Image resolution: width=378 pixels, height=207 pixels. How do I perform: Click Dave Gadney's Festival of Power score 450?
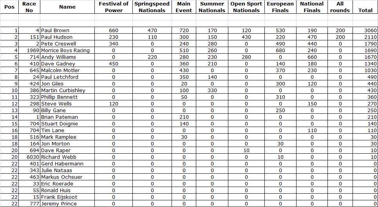[x=114, y=64]
